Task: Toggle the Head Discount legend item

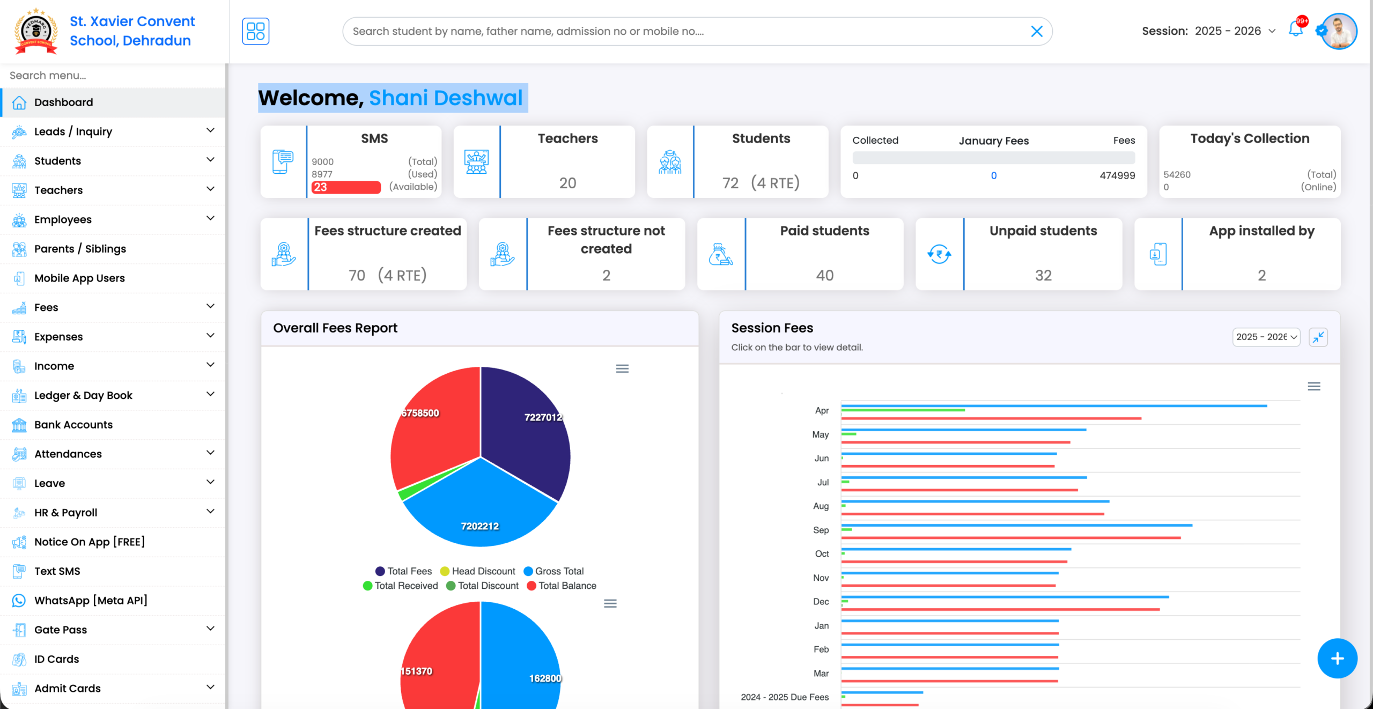Action: click(x=477, y=571)
